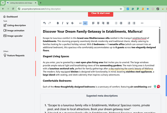
Task: Click the green circular extension icon
Action: (133, 9)
